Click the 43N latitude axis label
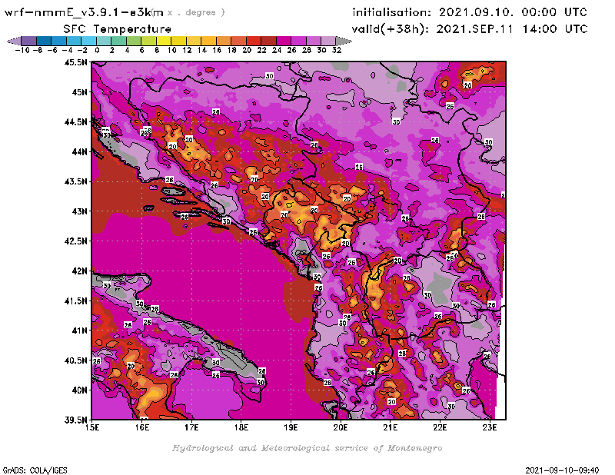 (x=79, y=211)
